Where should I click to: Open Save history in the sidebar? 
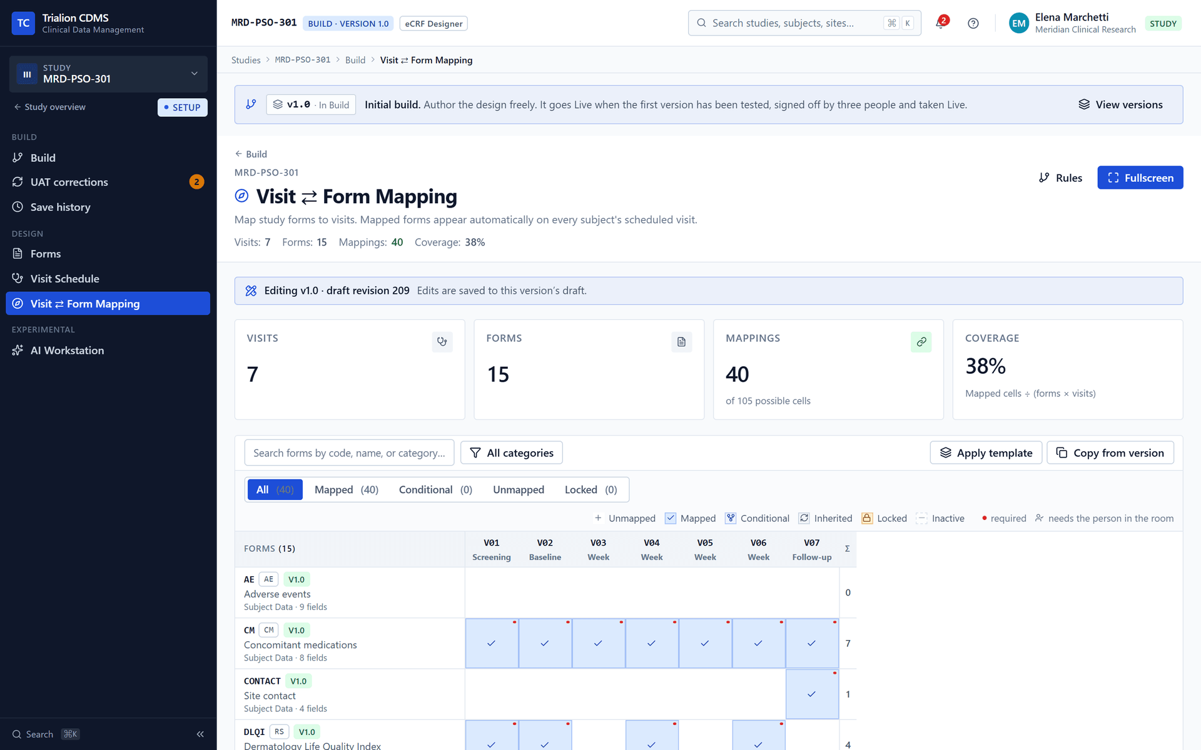click(108, 207)
